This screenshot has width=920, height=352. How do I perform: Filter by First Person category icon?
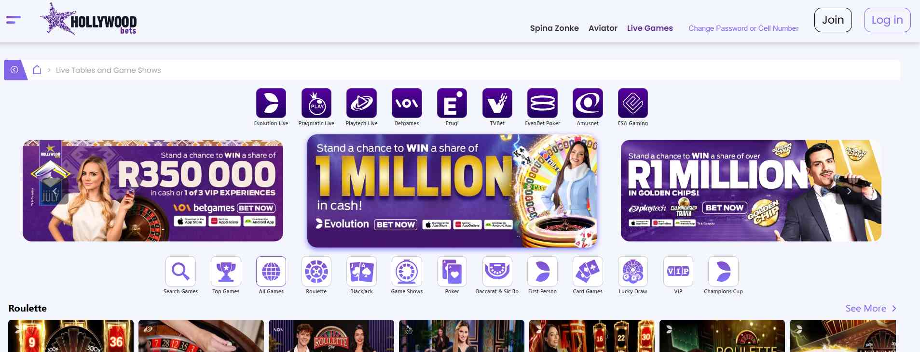point(542,272)
